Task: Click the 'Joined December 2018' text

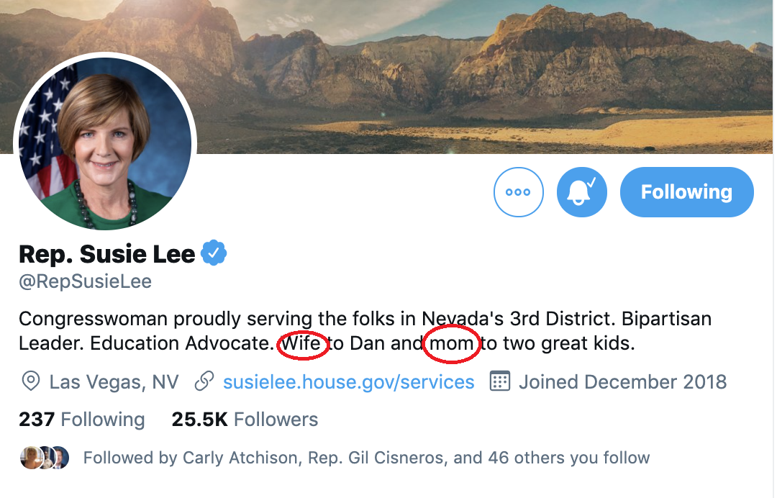Action: (622, 381)
